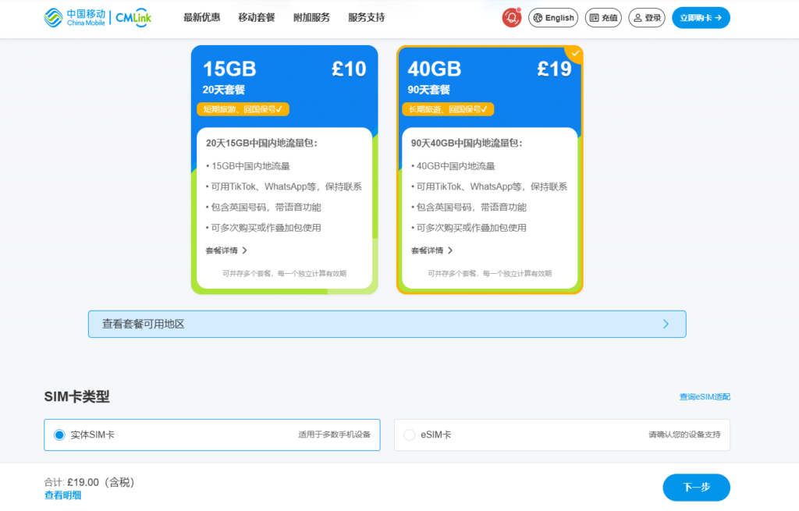Select the eSIM卡 radio button
This screenshot has height=511, width=799.
click(409, 435)
